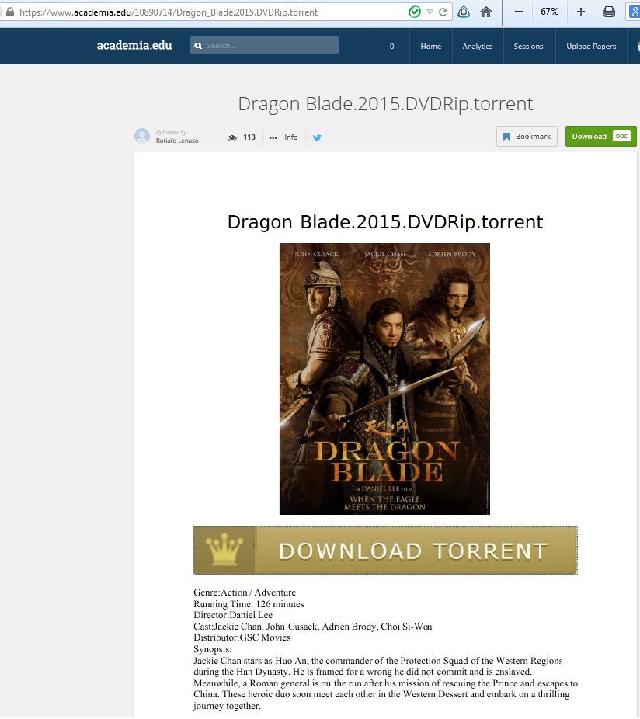
Task: Open the Upload Papers menu item
Action: tap(591, 47)
